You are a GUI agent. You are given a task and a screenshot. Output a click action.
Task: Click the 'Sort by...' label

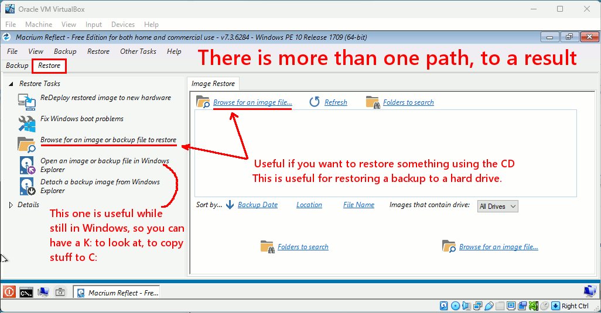(x=209, y=205)
